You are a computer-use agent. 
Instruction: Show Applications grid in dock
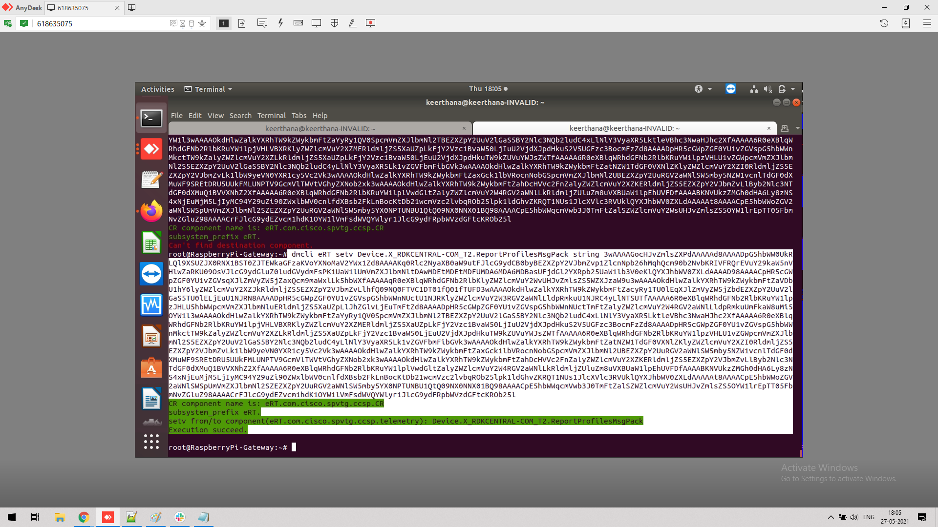tap(151, 442)
